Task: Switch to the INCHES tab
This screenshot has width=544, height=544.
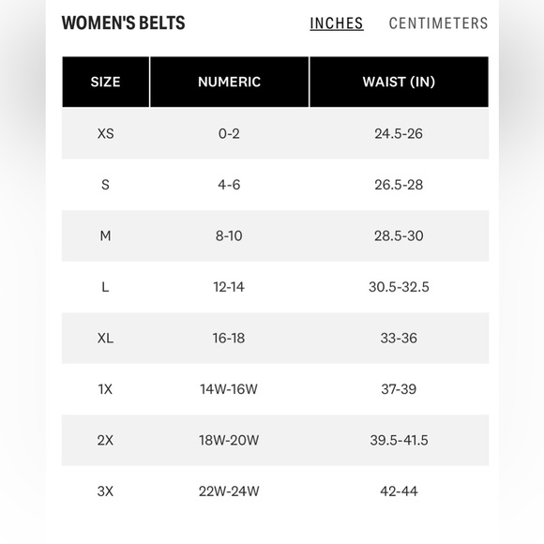Action: [x=337, y=23]
